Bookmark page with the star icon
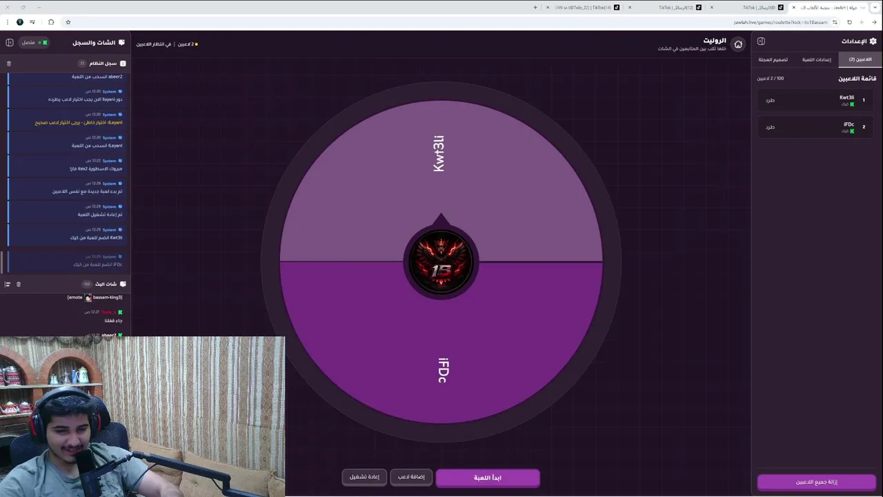The height and width of the screenshot is (497, 883). [68, 22]
